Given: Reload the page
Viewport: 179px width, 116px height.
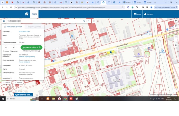Looking at the screenshot, I should [11, 7].
